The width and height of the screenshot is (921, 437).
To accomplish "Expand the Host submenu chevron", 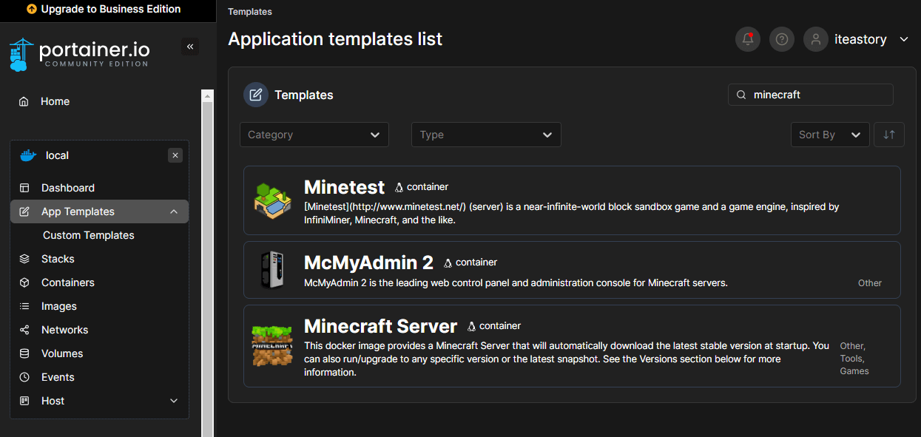I will 174,401.
